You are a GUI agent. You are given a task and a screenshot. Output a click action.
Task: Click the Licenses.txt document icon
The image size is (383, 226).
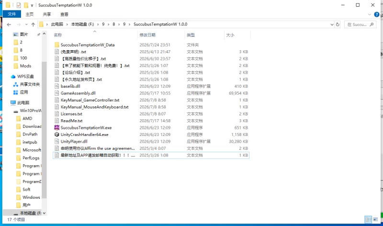56,114
